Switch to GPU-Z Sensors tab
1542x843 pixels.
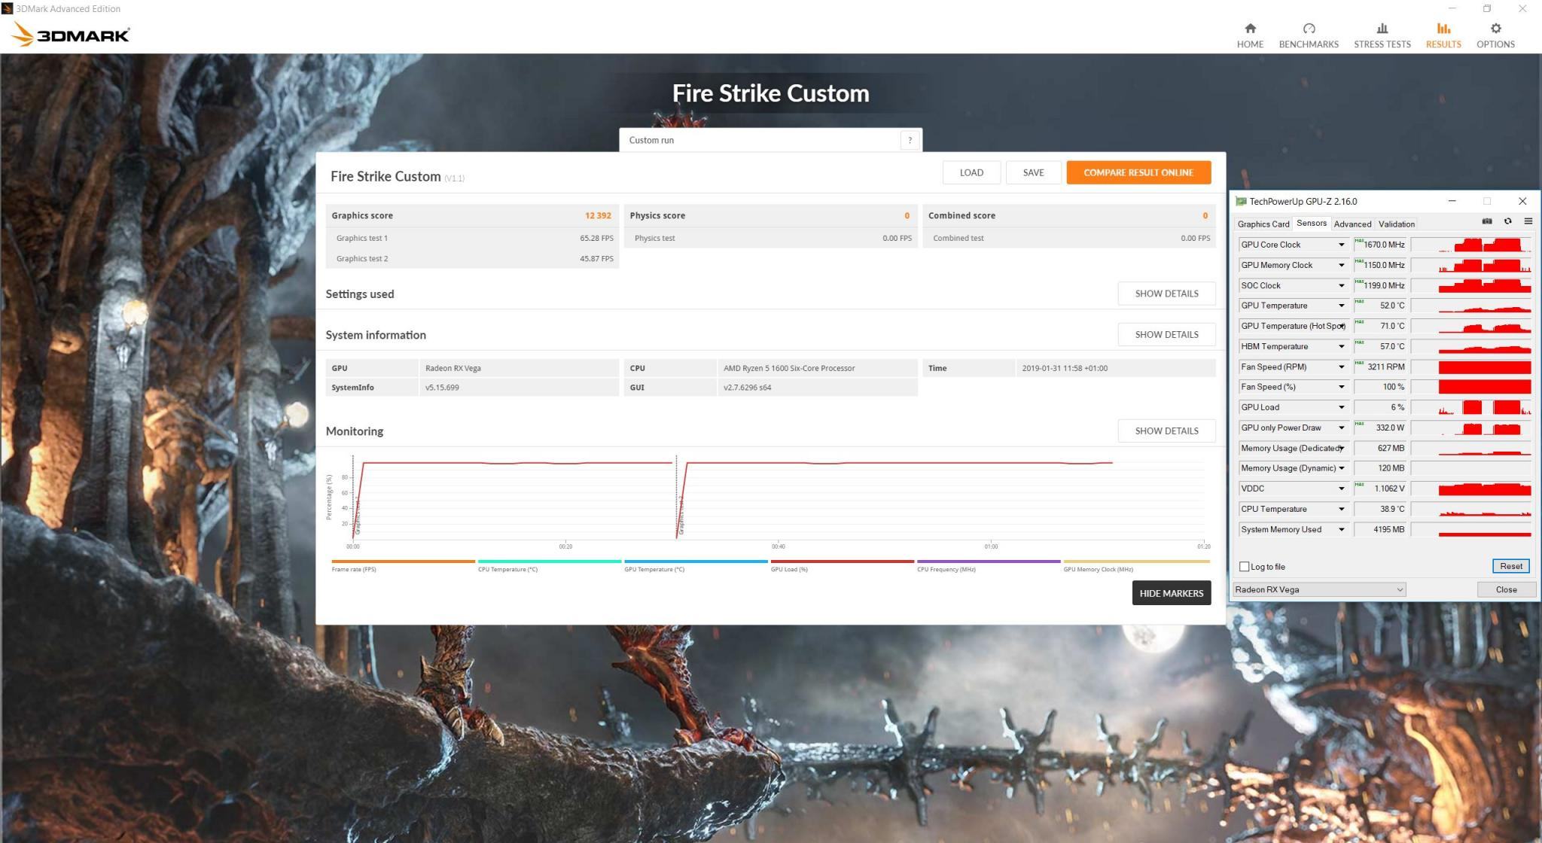coord(1311,223)
